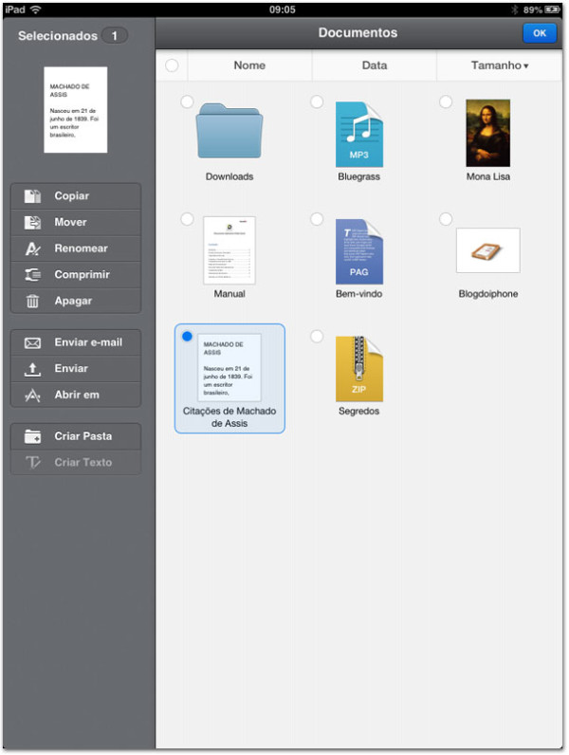Toggle the select-all circle in header
569x755 pixels.
[x=172, y=65]
